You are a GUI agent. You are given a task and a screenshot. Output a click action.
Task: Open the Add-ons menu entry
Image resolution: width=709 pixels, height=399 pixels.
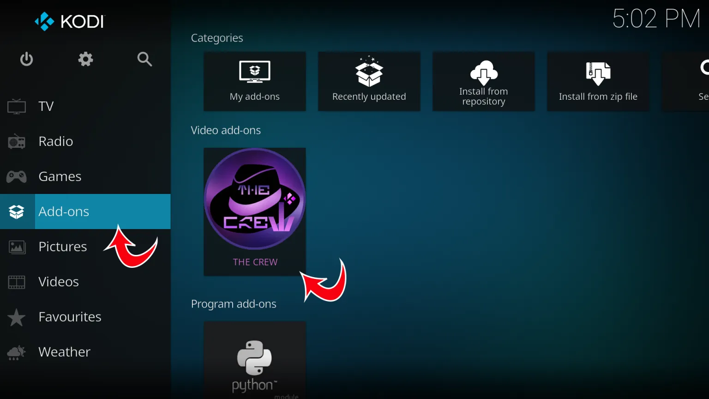[x=64, y=211]
